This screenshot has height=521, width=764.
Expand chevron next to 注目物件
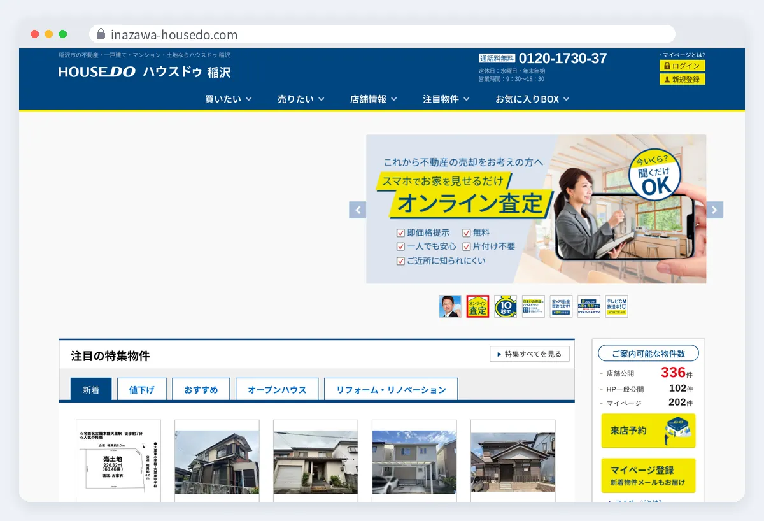click(x=467, y=99)
